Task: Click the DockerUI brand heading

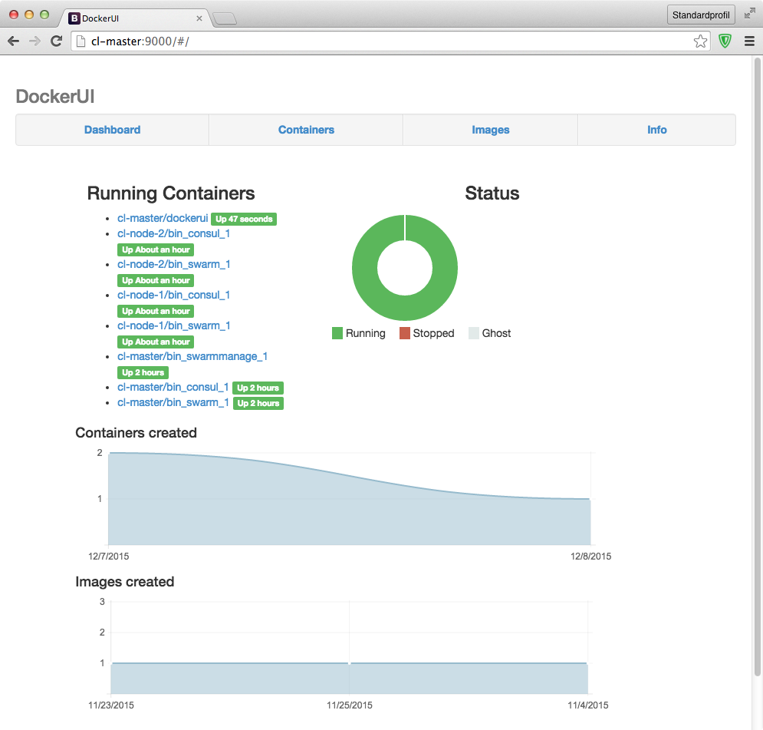Action: pos(55,96)
